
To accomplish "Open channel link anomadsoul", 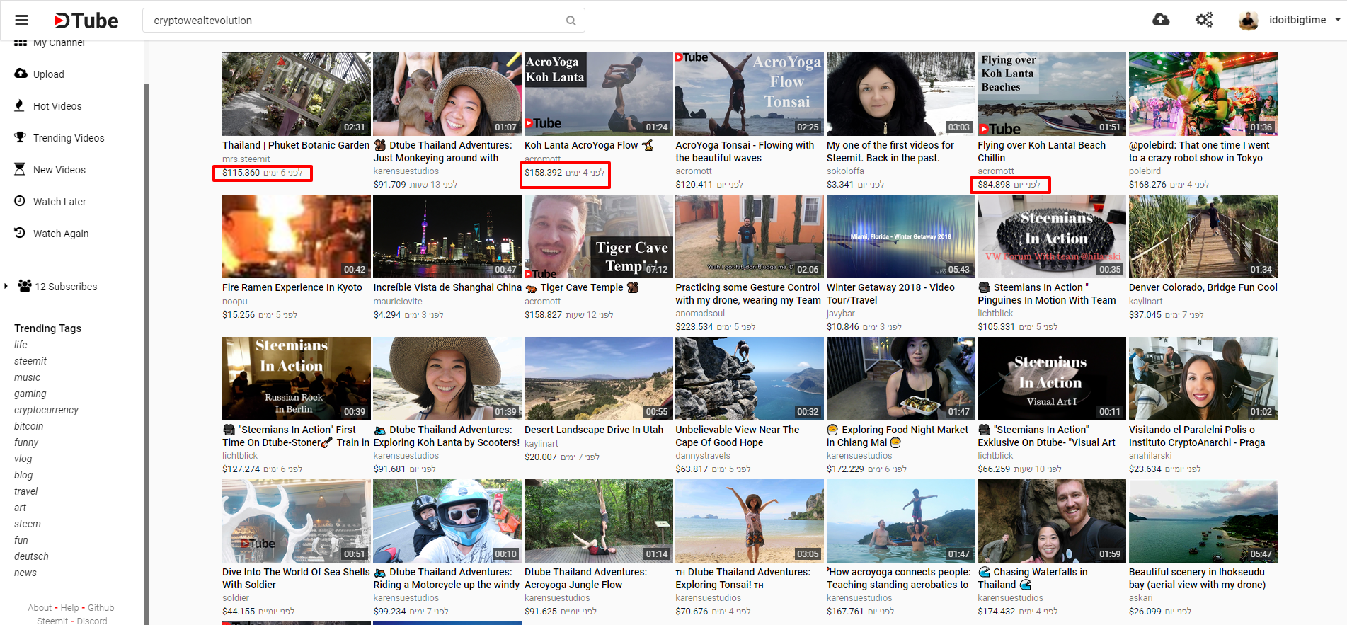I will [x=700, y=314].
